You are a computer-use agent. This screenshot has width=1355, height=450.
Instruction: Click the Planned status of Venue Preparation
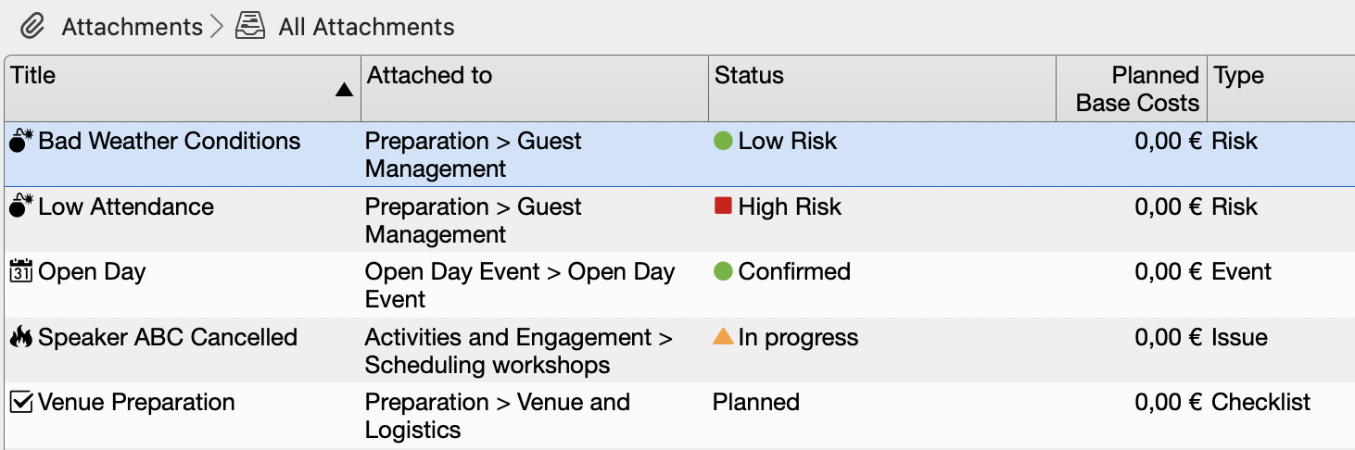(755, 403)
